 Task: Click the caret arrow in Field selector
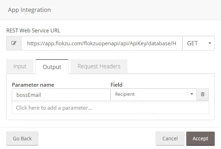192,94
